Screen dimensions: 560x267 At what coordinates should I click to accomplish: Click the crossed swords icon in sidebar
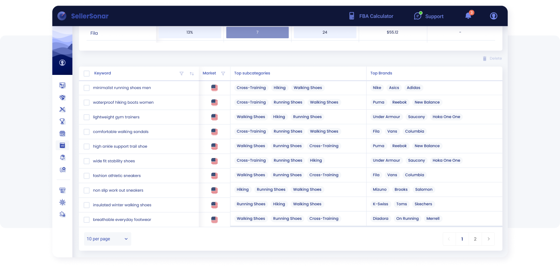[62, 109]
